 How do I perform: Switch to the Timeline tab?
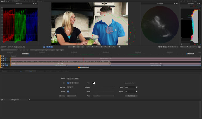[4, 71]
